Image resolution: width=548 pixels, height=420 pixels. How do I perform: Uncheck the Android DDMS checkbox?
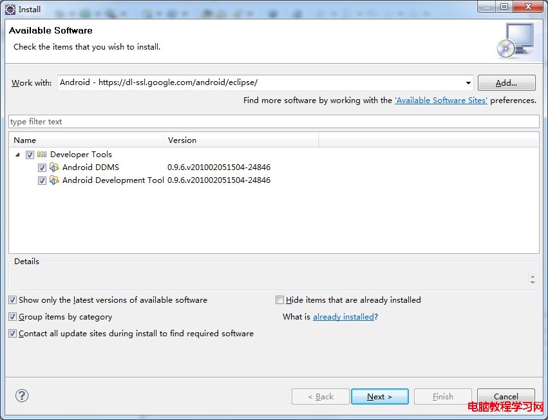pyautogui.click(x=42, y=167)
